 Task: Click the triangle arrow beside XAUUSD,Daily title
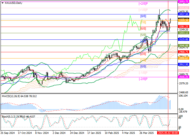click(2, 3)
